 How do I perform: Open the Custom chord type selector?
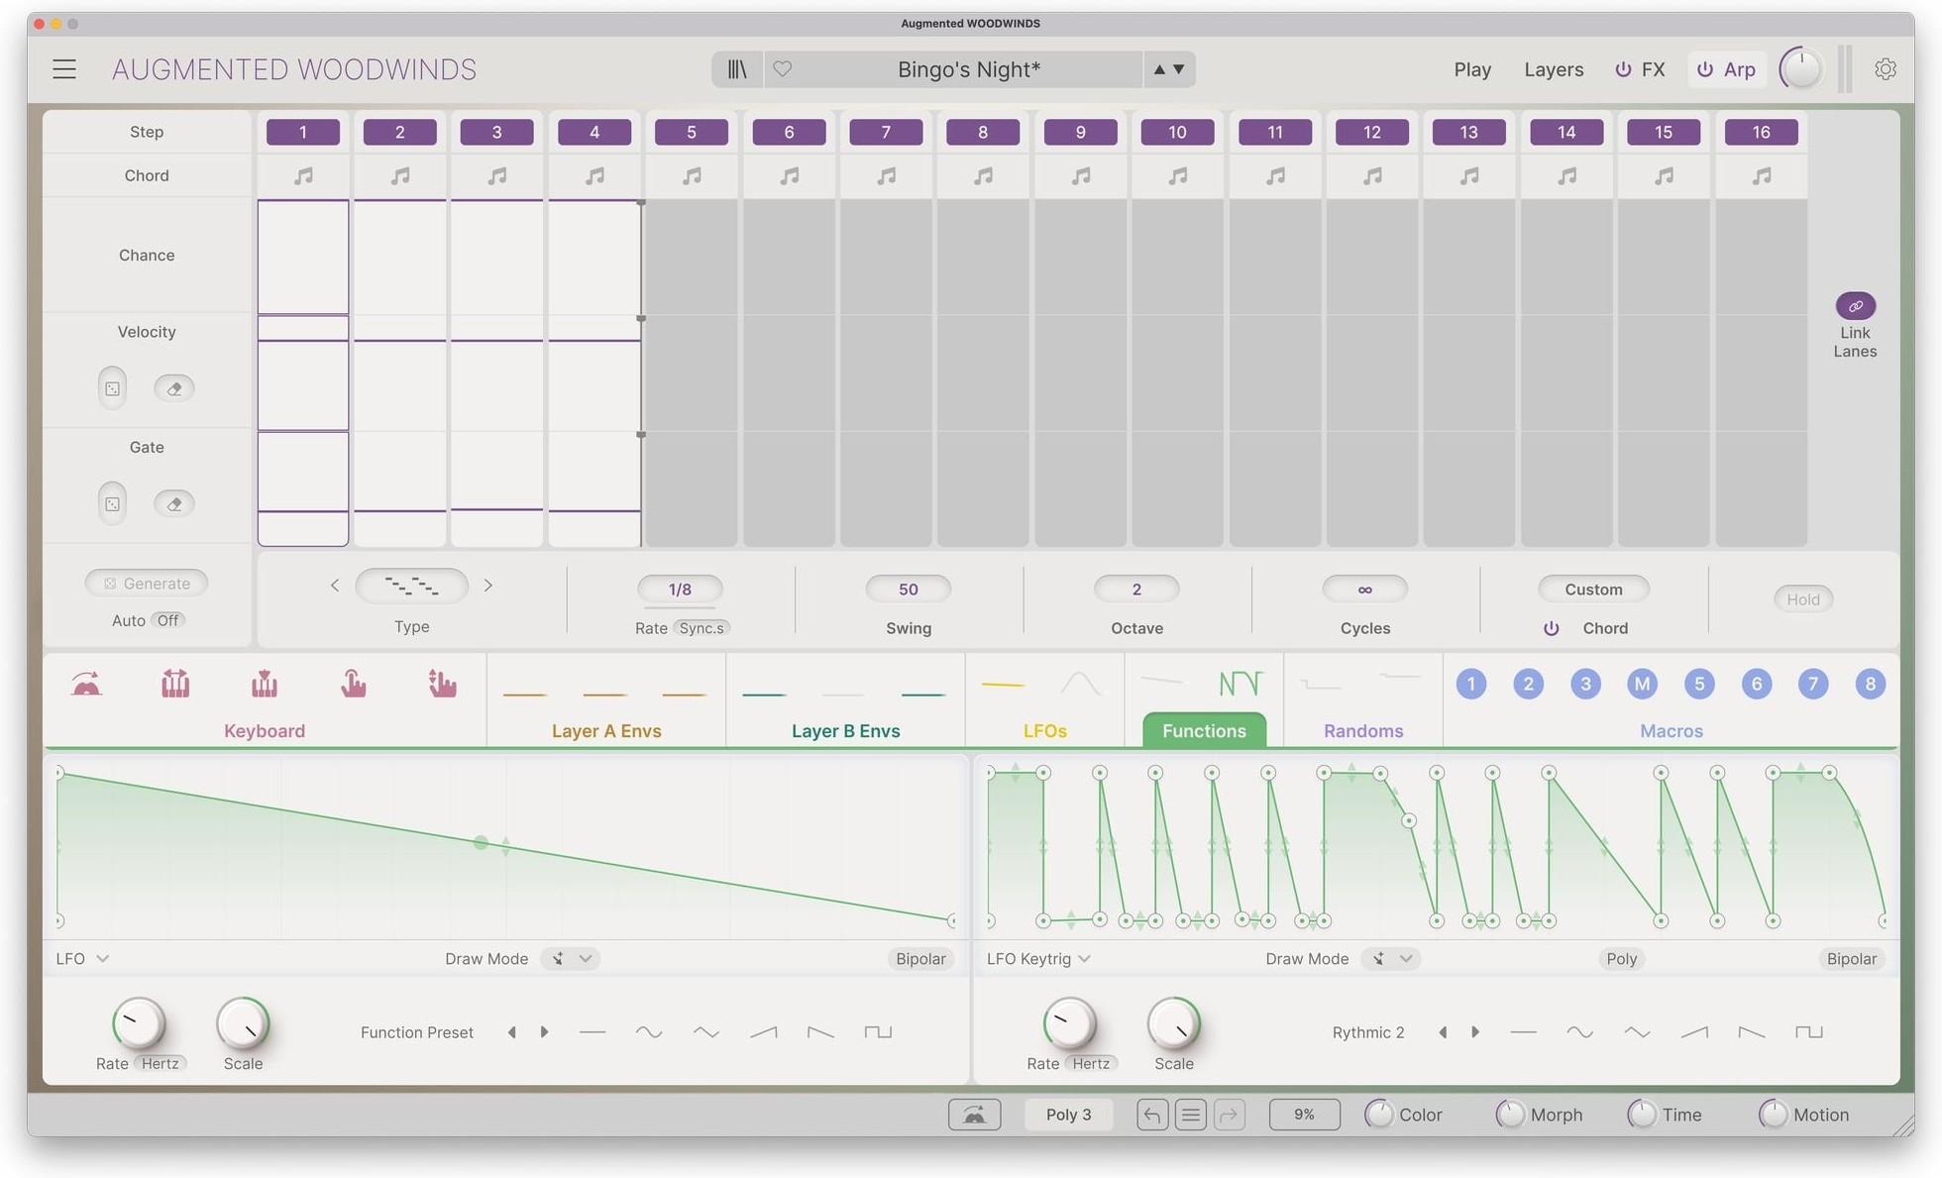pyautogui.click(x=1593, y=589)
